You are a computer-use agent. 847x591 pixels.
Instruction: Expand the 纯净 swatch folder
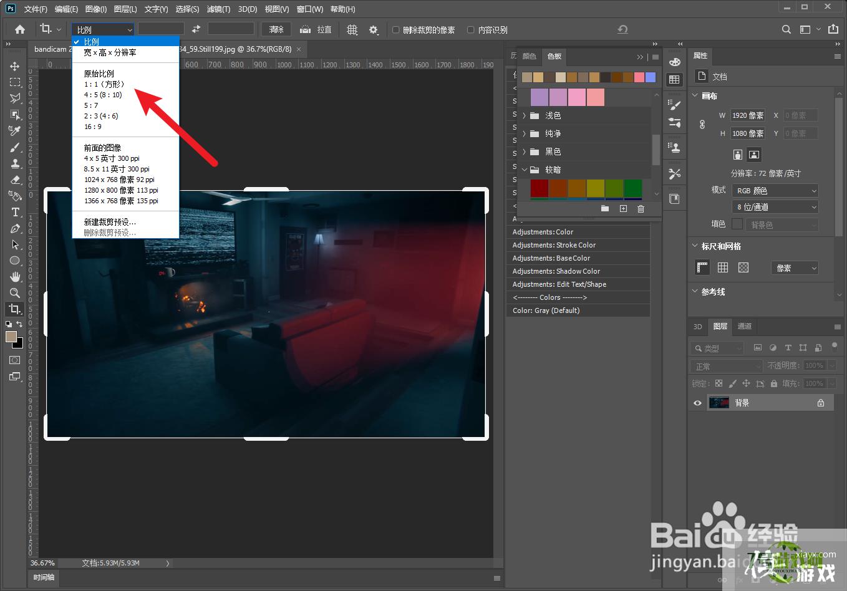tap(524, 133)
